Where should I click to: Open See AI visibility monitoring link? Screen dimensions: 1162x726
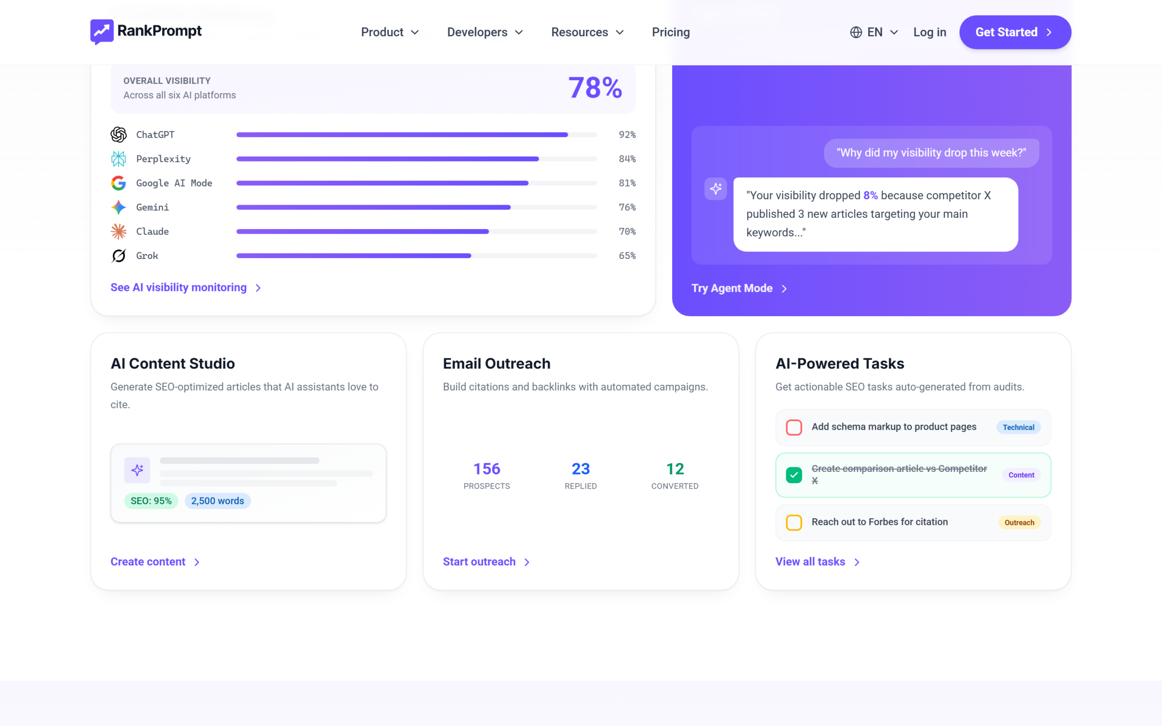tap(186, 288)
